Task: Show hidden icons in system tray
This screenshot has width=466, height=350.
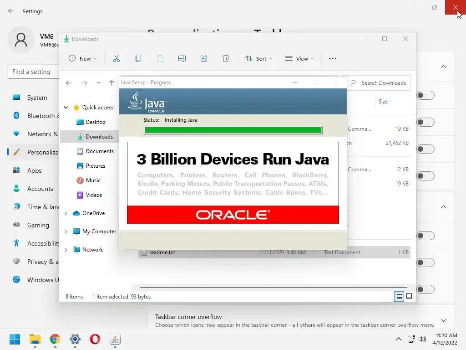Action: 399,339
